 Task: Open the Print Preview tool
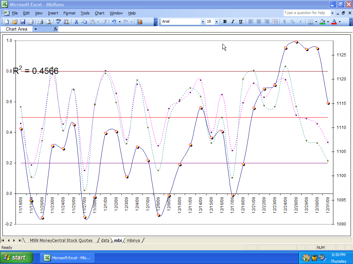point(49,22)
